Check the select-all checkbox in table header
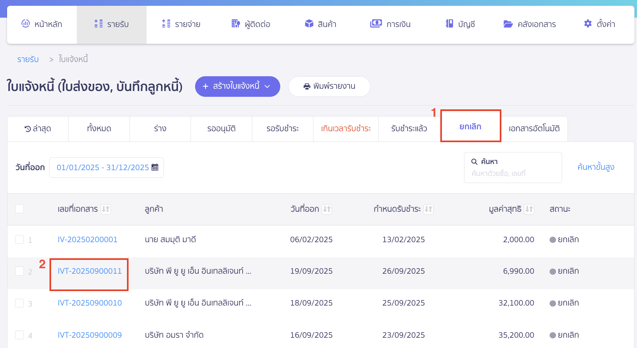 pos(19,208)
